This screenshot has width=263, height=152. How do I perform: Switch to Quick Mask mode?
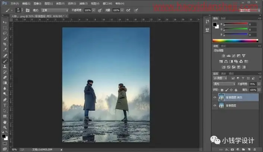tap(5, 144)
